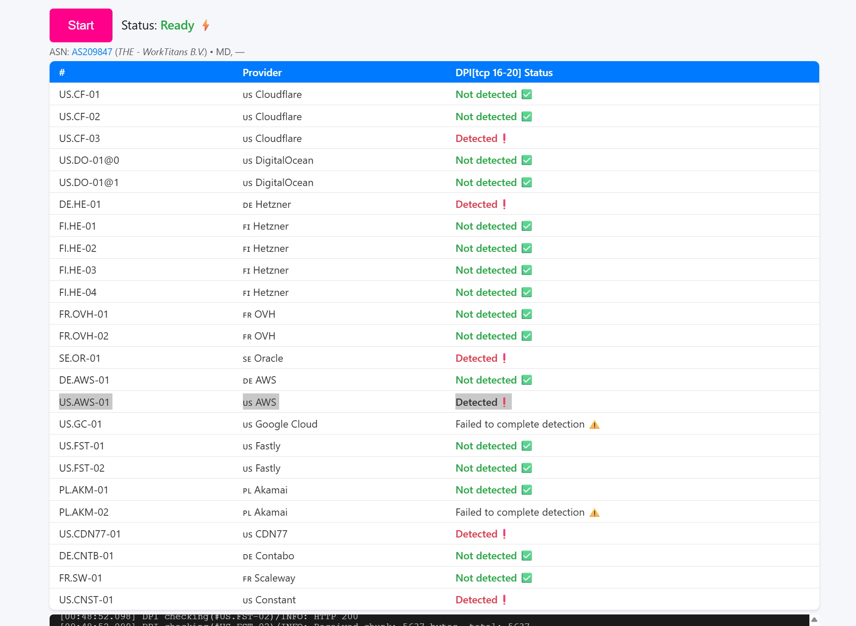The image size is (856, 626).
Task: Click red exclamation icon for US.CNST-01
Action: click(x=505, y=600)
